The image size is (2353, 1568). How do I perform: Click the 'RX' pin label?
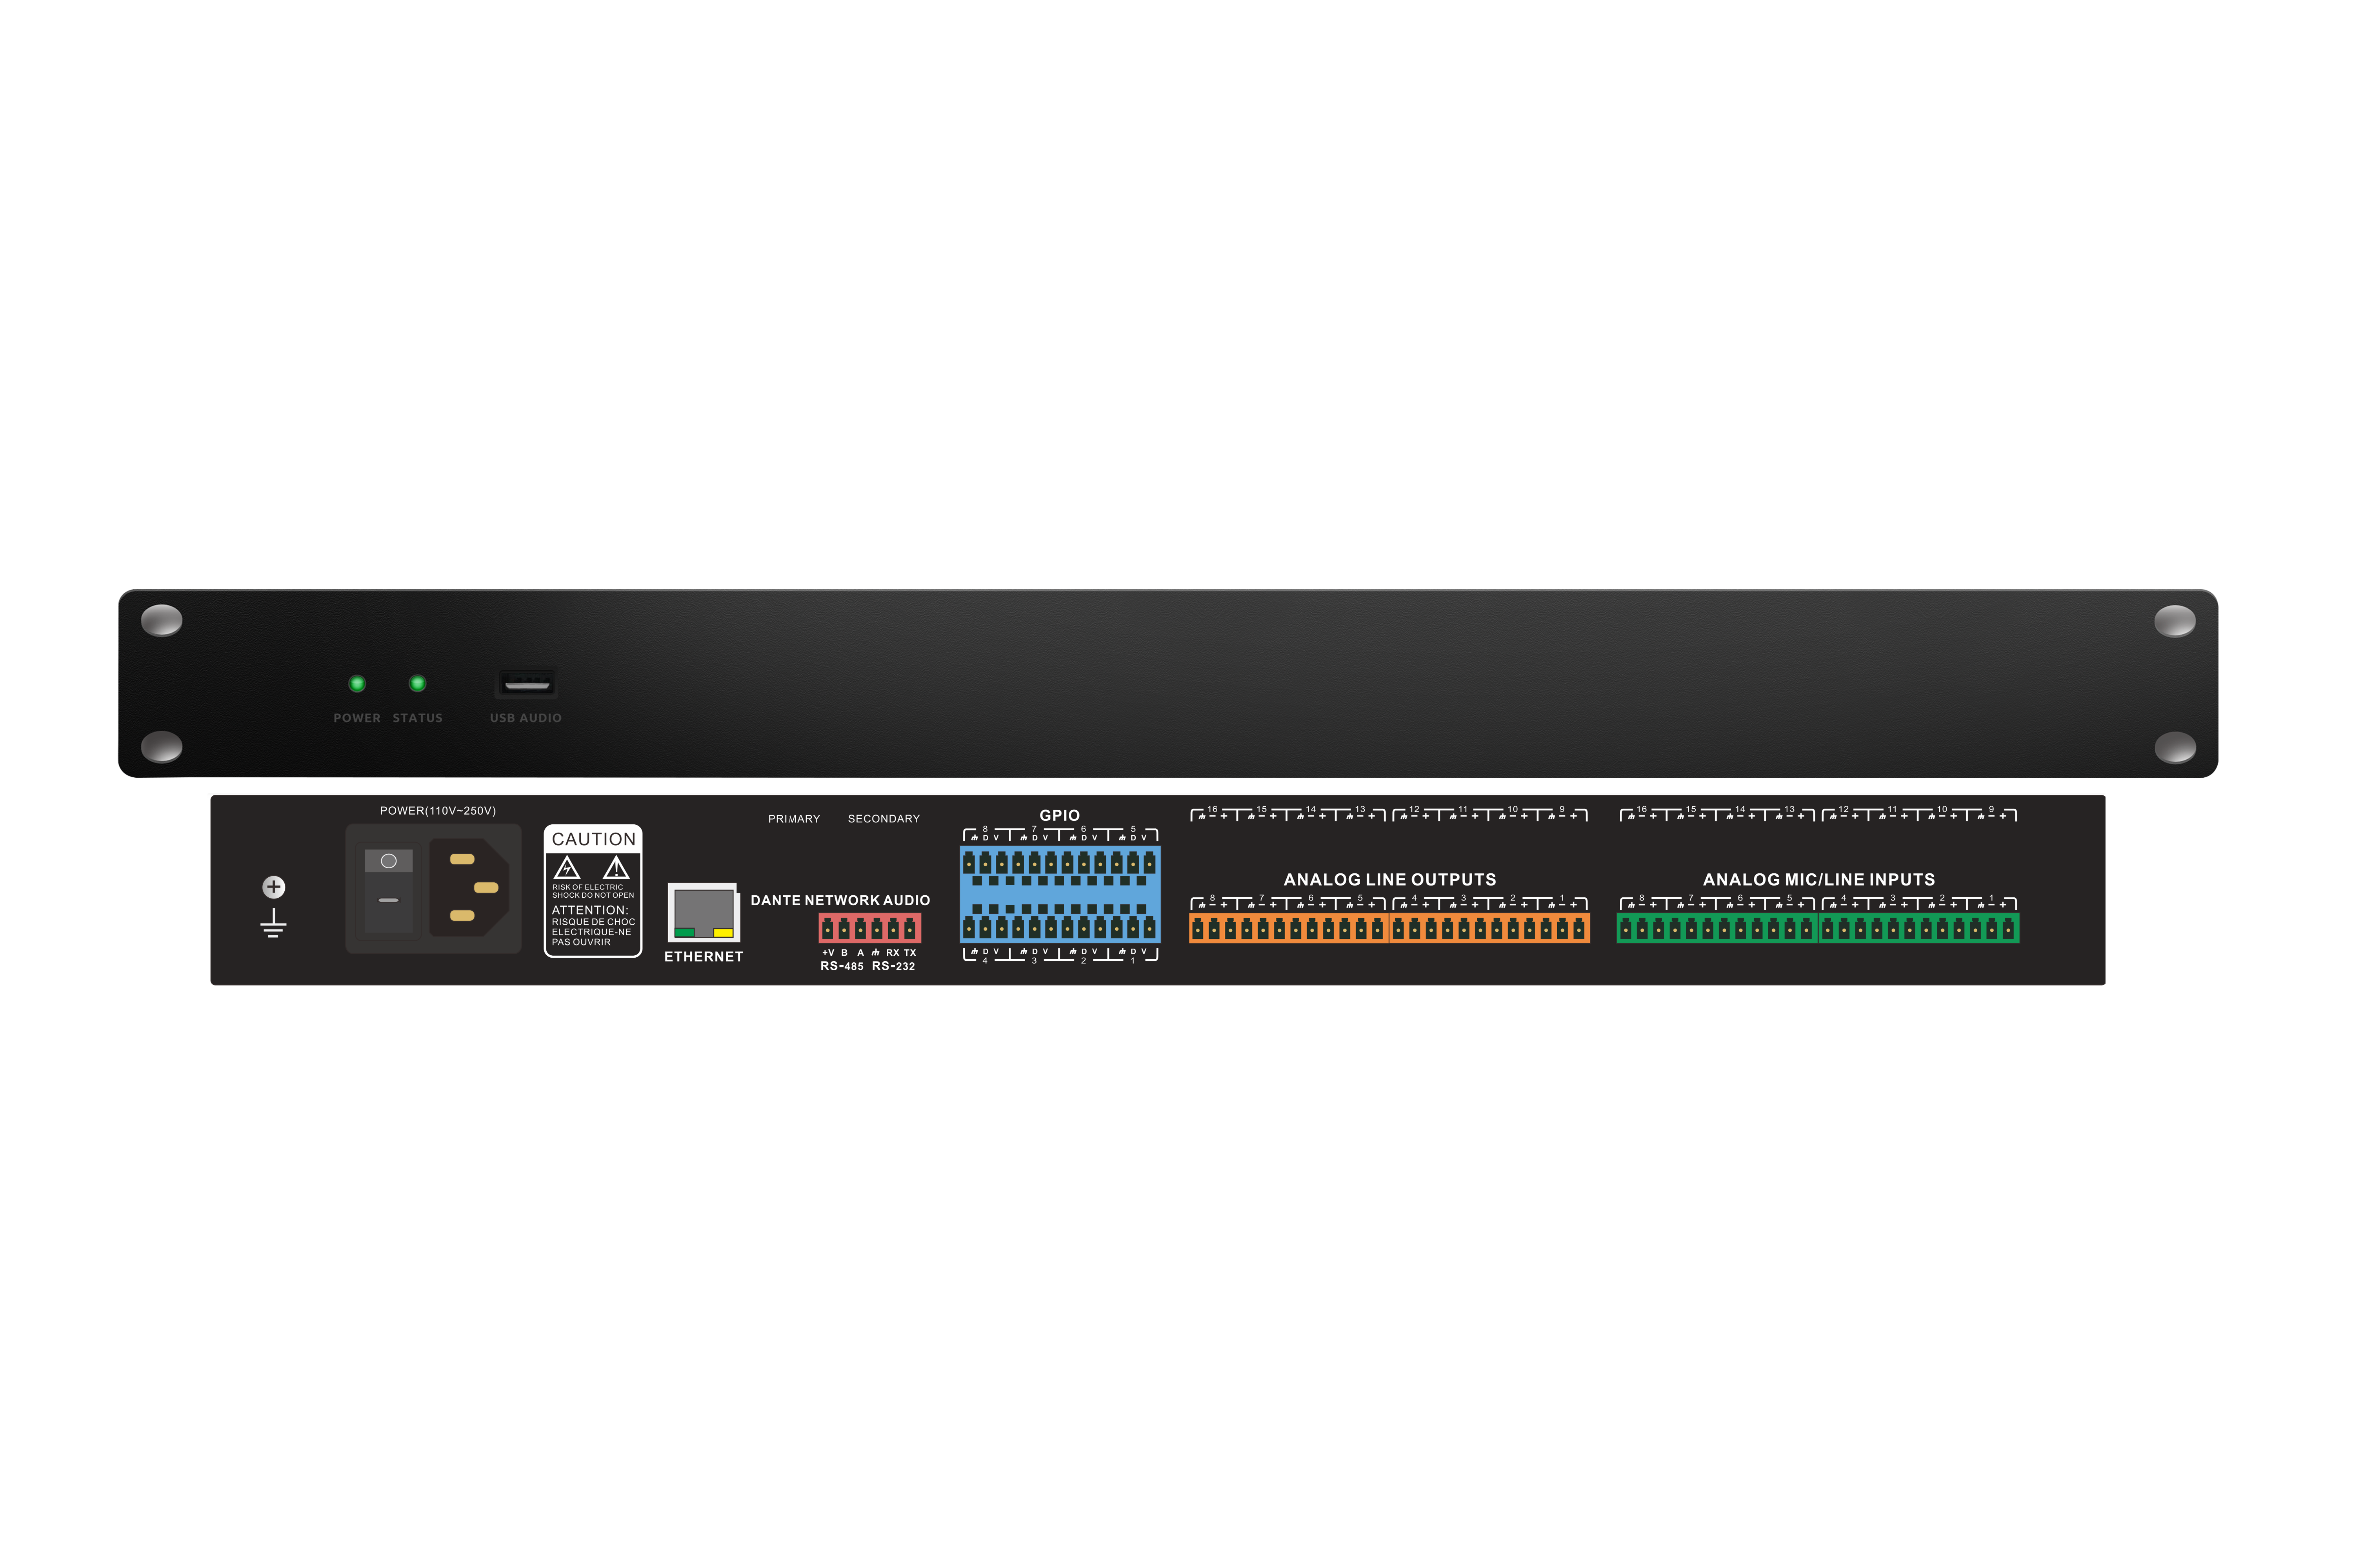tap(893, 953)
